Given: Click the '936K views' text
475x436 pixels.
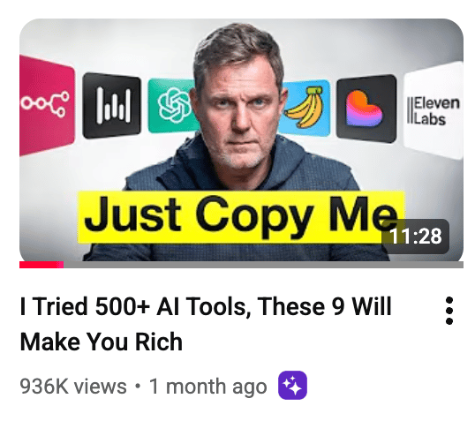Looking at the screenshot, I should [x=73, y=387].
